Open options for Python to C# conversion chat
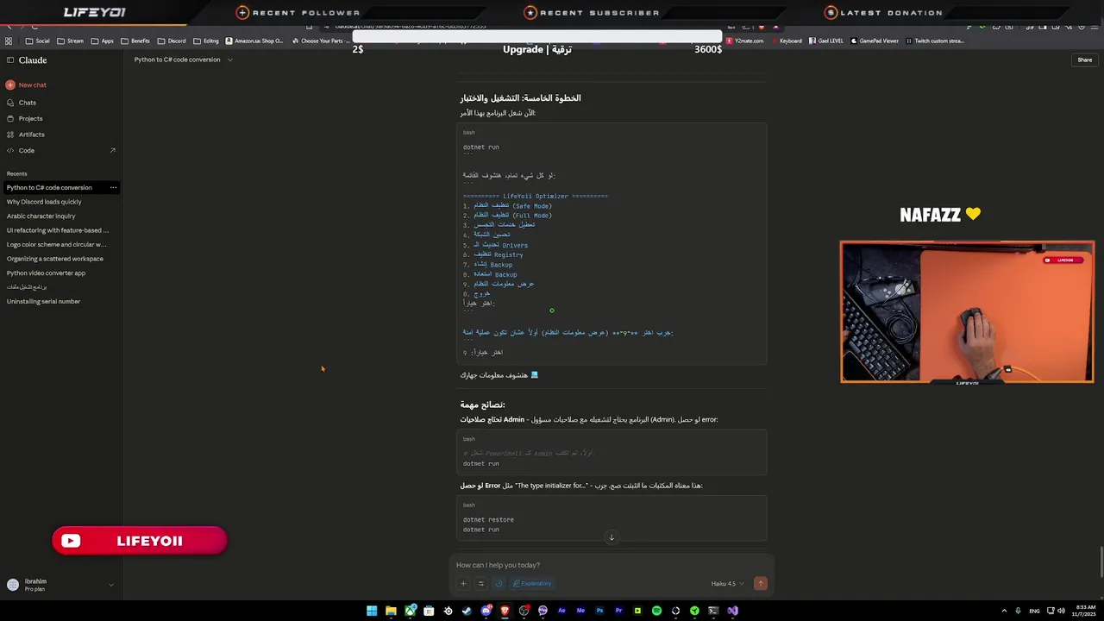Viewport: 1104px width, 621px height. [113, 187]
